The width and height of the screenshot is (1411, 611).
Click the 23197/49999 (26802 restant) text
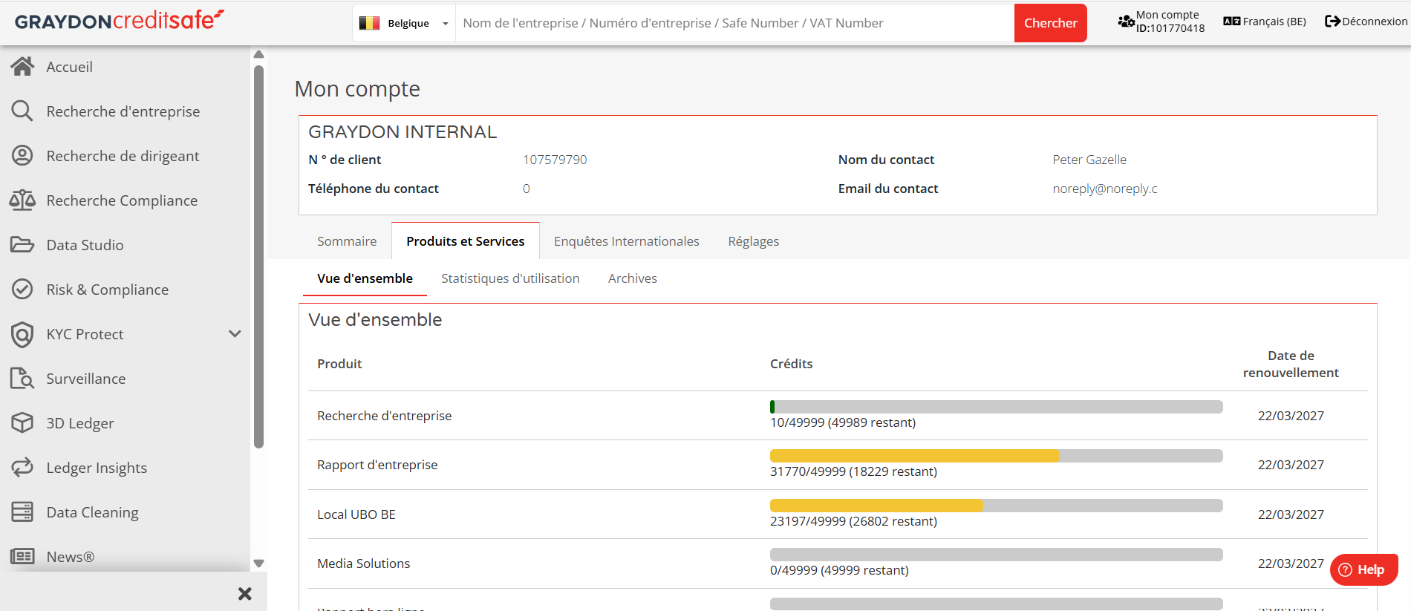(x=853, y=521)
